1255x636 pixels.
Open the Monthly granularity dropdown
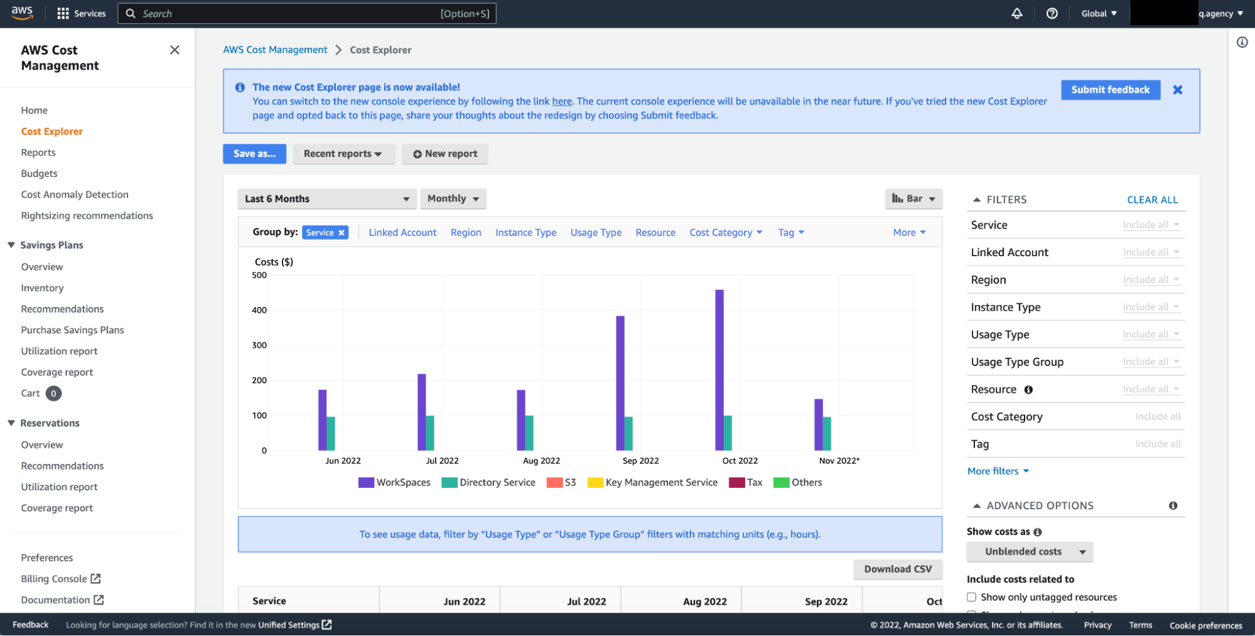click(453, 199)
